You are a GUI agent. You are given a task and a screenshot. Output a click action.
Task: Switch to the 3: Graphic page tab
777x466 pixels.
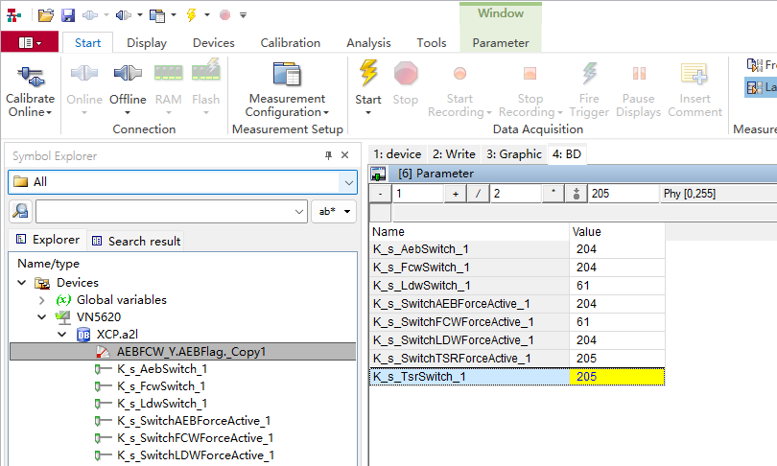[513, 153]
